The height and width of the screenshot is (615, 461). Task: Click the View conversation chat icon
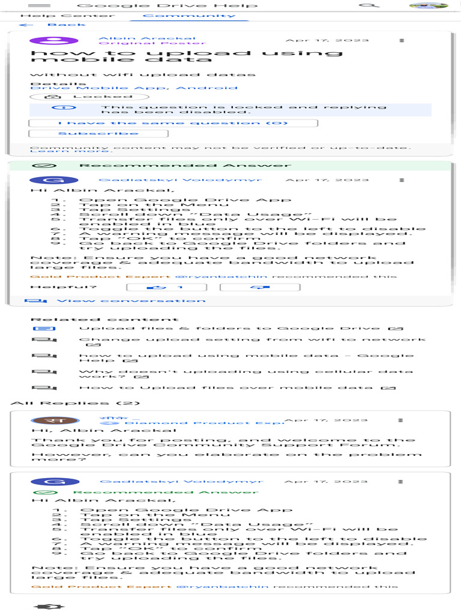(35, 301)
